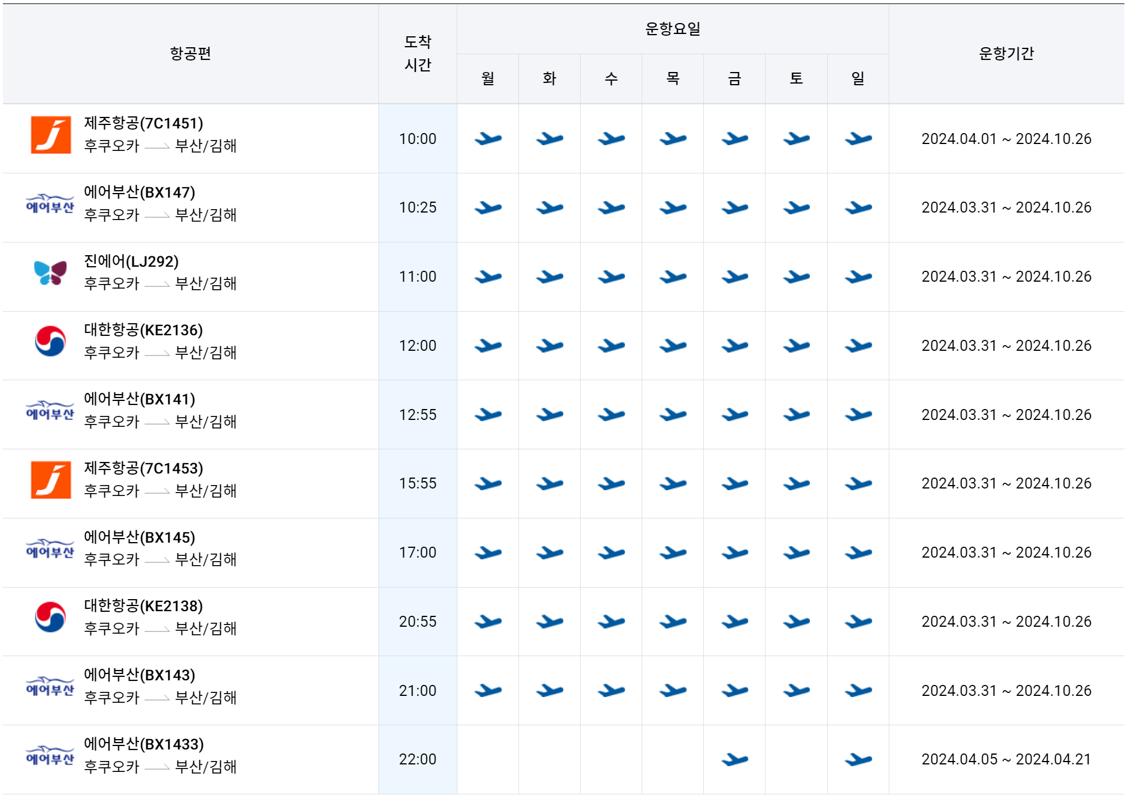Click the Jin Air butterfly logo for LJ292
This screenshot has width=1129, height=799.
50,273
